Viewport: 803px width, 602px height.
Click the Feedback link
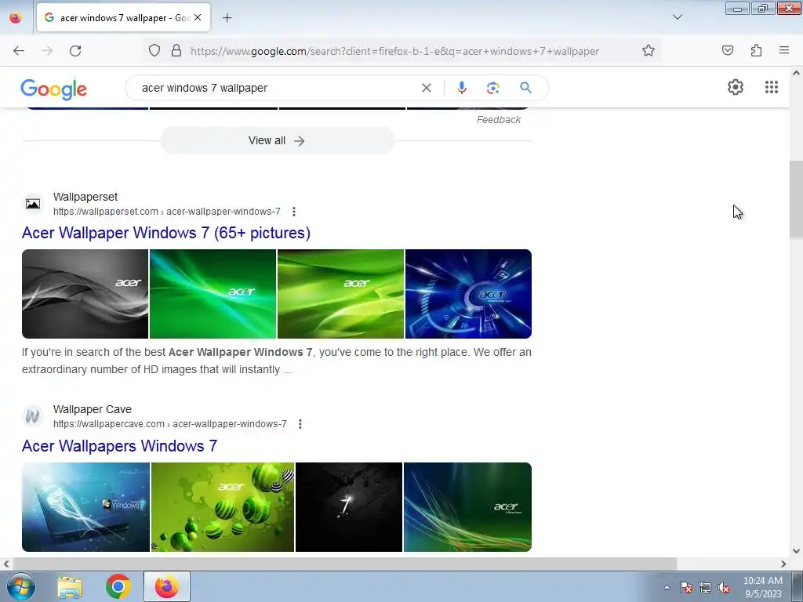pyautogui.click(x=498, y=120)
